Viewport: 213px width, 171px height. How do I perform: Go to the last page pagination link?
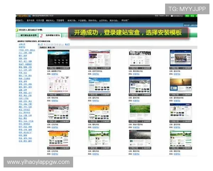[67, 45]
